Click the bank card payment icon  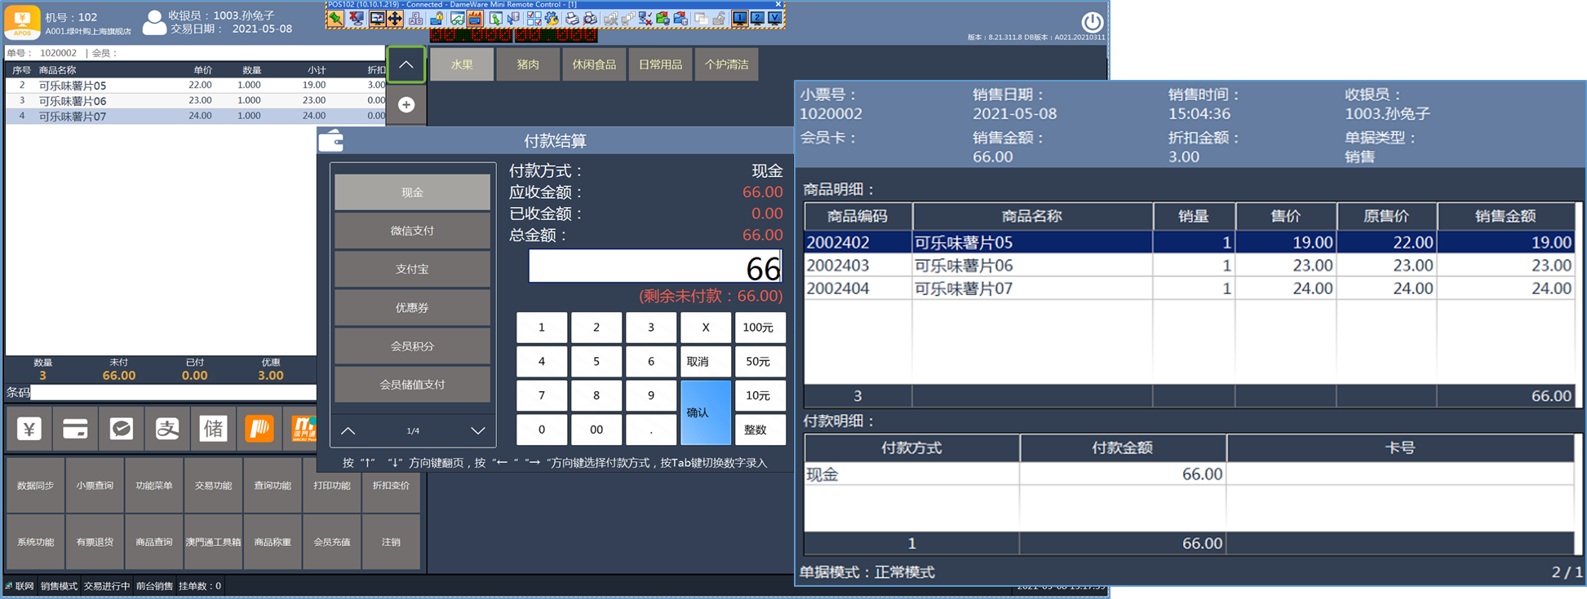(x=75, y=429)
